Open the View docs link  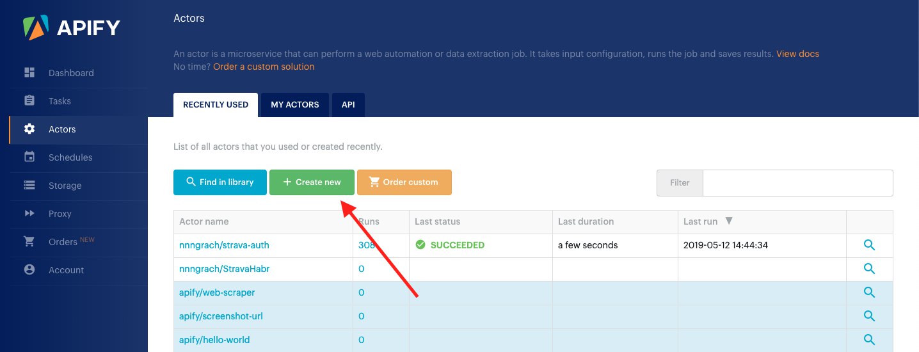(797, 54)
